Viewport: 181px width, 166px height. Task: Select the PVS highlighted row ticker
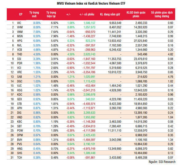[x=19, y=144]
